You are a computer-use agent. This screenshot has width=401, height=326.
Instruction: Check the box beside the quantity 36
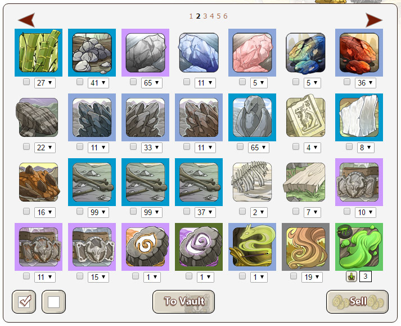(347, 82)
